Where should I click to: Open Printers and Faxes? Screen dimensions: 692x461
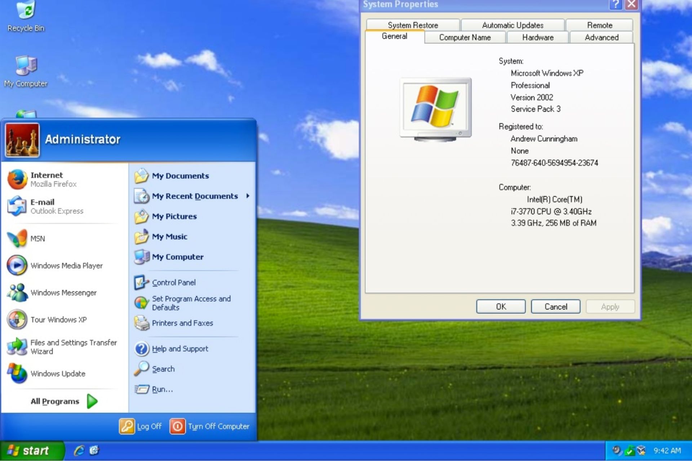pos(192,323)
